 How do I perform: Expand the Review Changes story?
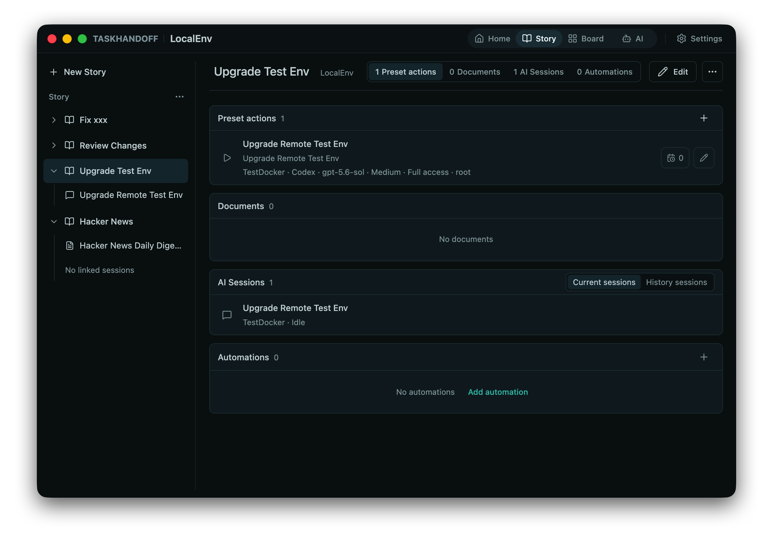(54, 145)
